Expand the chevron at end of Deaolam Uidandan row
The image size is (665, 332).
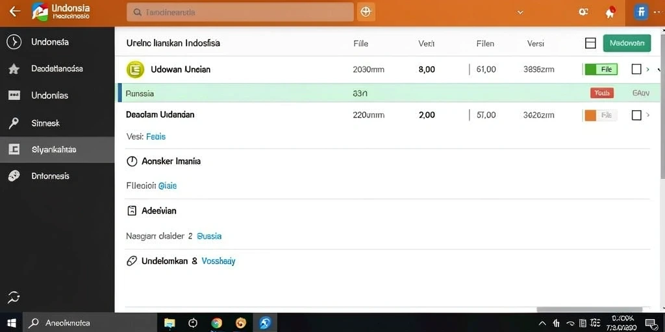click(x=647, y=115)
